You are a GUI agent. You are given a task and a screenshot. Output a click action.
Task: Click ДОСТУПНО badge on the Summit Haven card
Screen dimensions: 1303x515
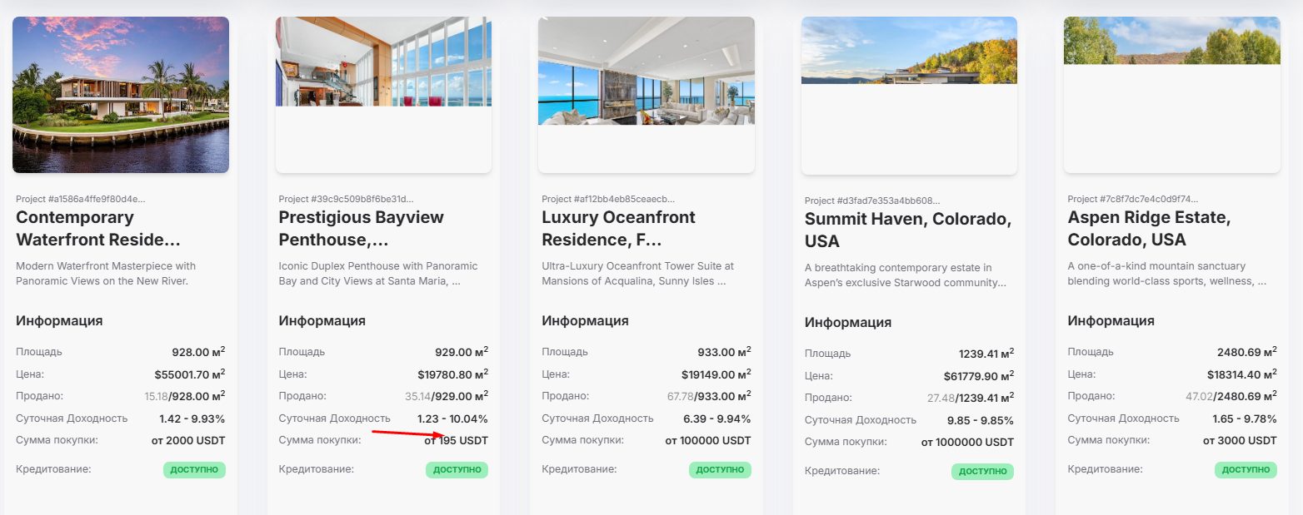coord(982,472)
